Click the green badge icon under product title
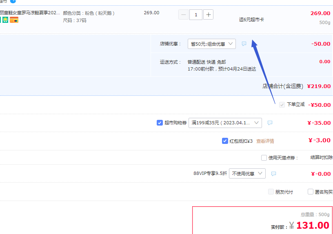333x234 pixels. coord(5,20)
